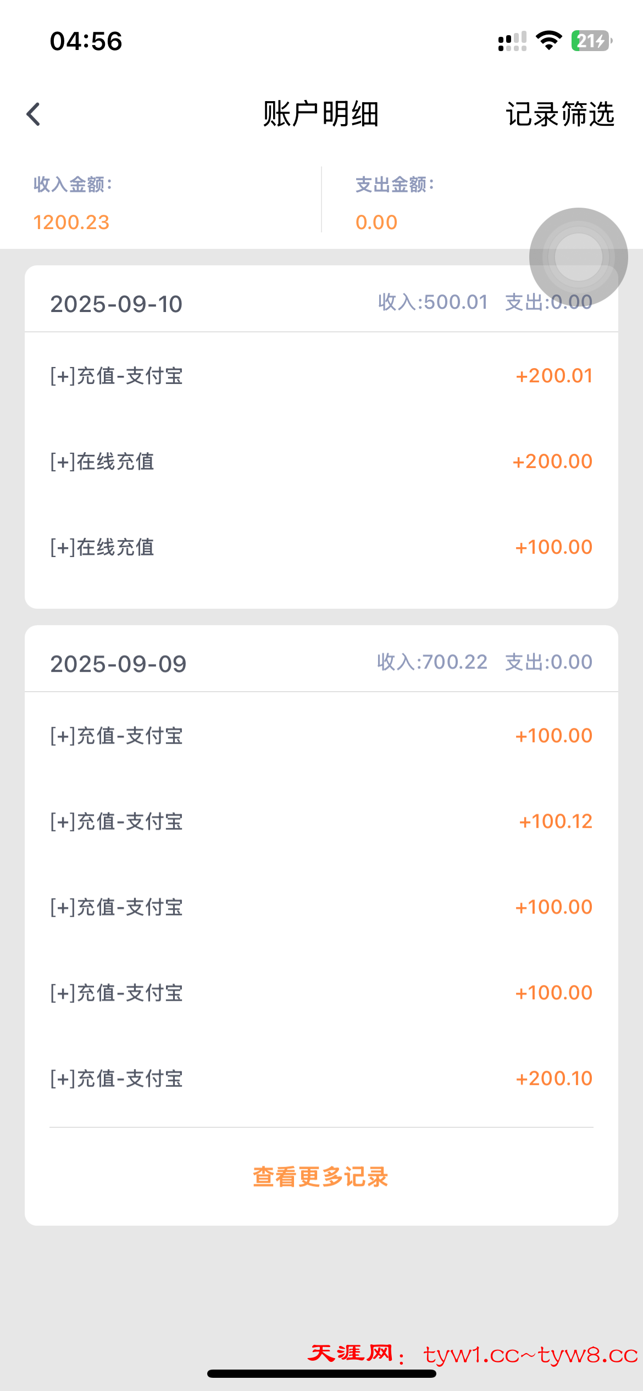The height and width of the screenshot is (1391, 643).
Task: Tap 查看更多记录 to load more records
Action: coord(321,1177)
